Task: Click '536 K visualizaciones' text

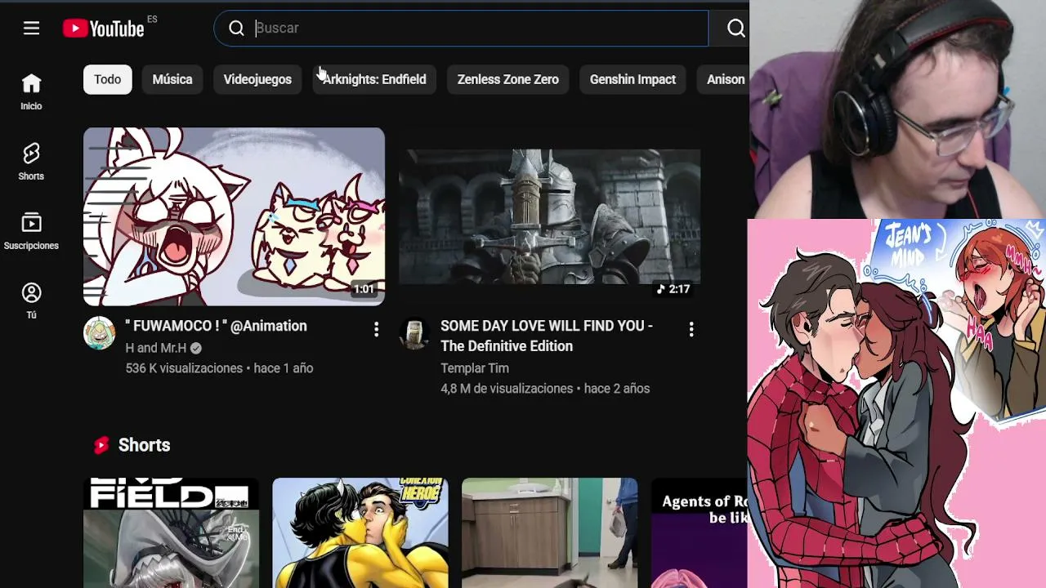Action: (x=184, y=368)
